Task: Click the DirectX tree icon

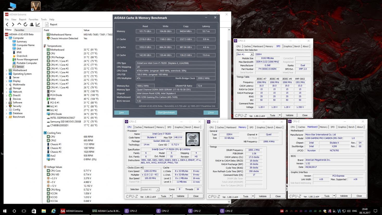Action: coord(10,95)
